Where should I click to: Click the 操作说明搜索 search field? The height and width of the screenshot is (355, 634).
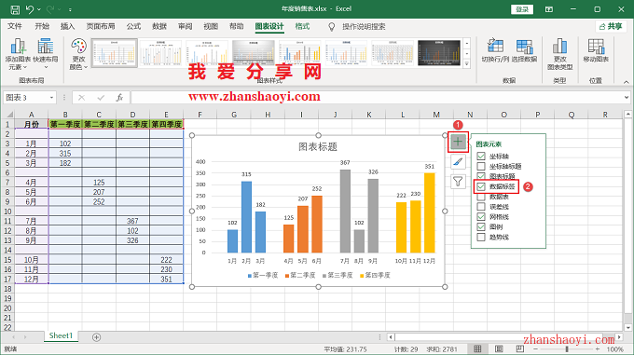click(x=364, y=27)
